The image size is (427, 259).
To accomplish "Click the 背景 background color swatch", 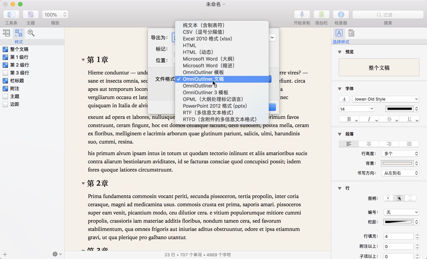I will 398,163.
